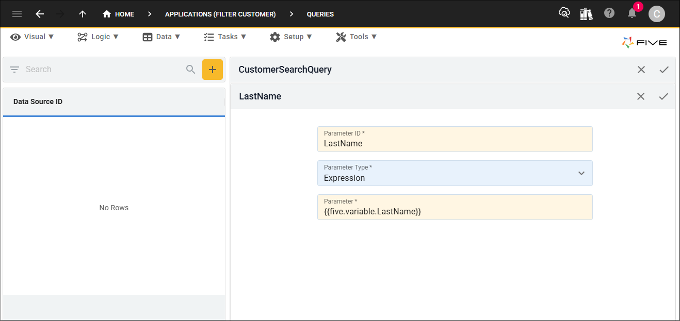Click the Parameter expression field

(x=455, y=207)
